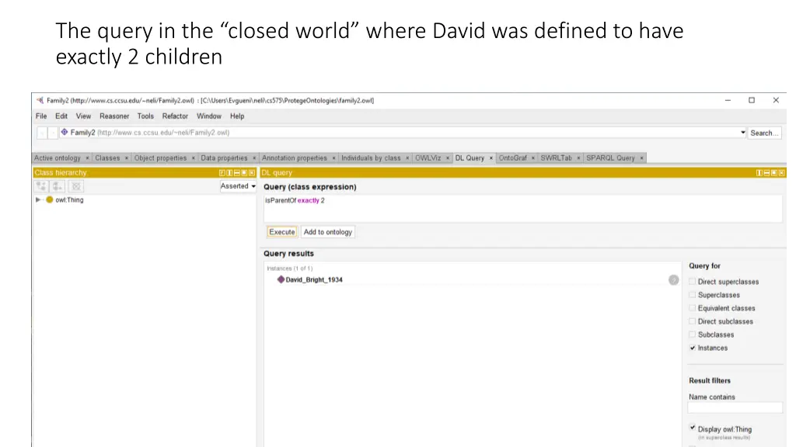796x447 pixels.
Task: Float the DL query view
Action: (774, 173)
